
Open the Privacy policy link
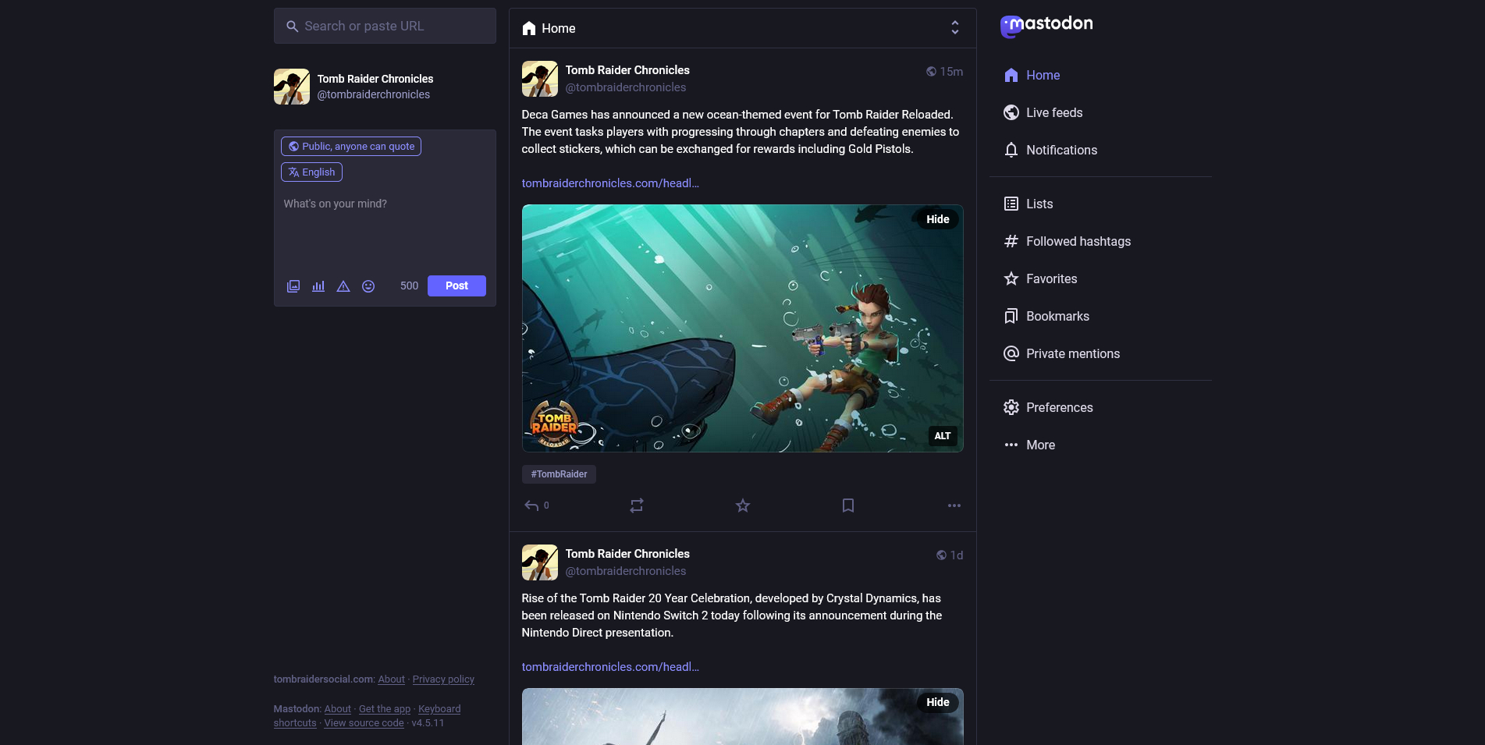(443, 679)
